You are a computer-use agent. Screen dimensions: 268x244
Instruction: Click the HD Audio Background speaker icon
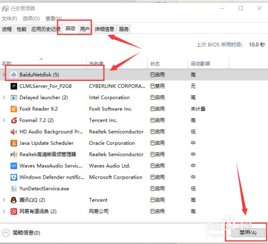pyautogui.click(x=14, y=132)
